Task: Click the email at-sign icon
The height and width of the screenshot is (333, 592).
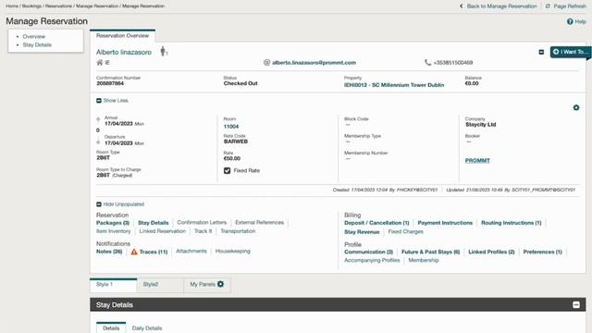Action: coord(266,62)
